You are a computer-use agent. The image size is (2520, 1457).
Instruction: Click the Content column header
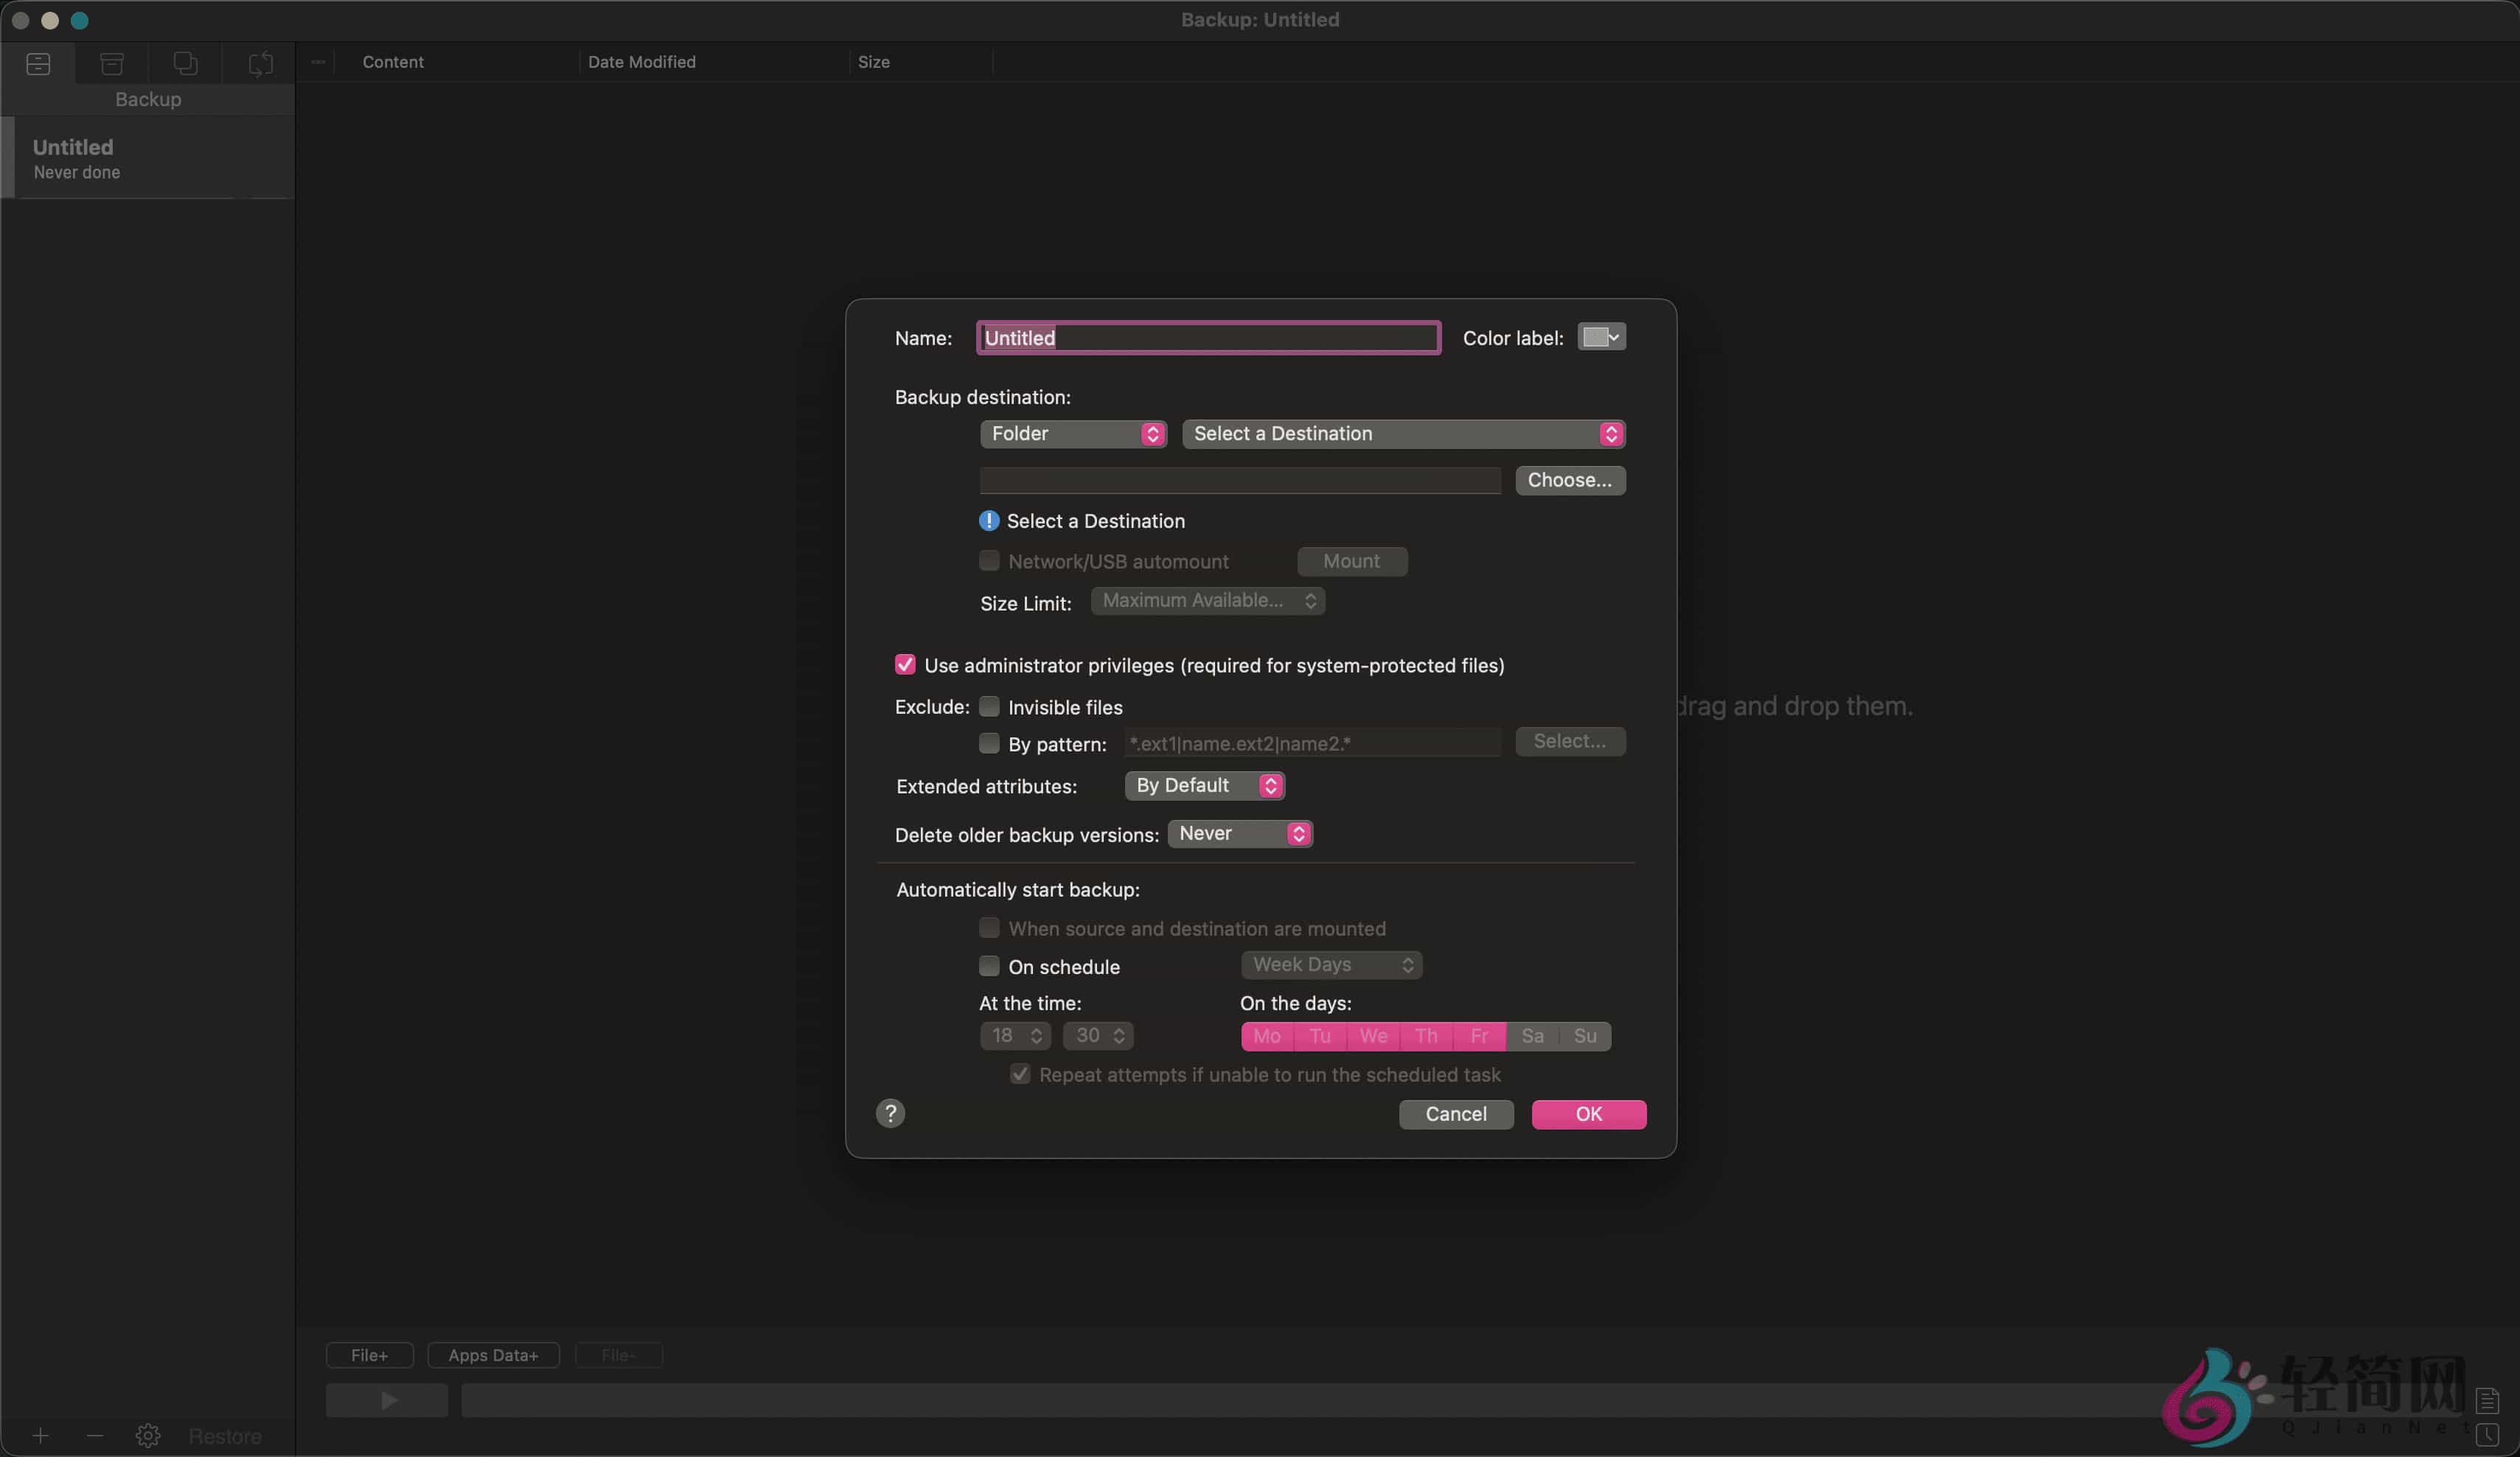point(393,62)
